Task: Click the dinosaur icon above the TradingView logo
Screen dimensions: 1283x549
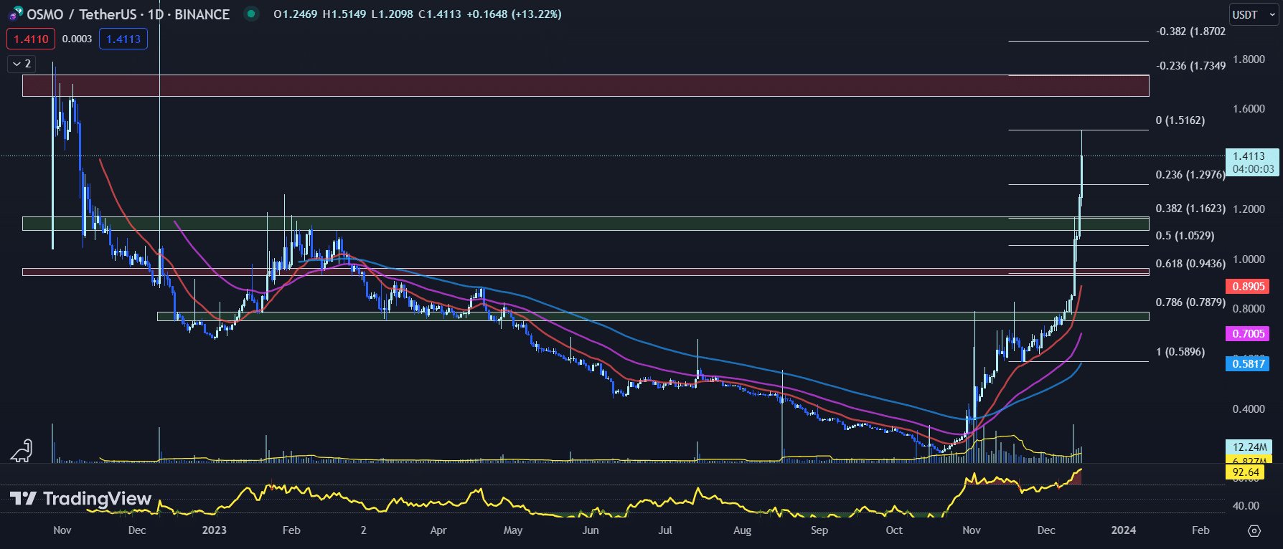Action: click(22, 450)
